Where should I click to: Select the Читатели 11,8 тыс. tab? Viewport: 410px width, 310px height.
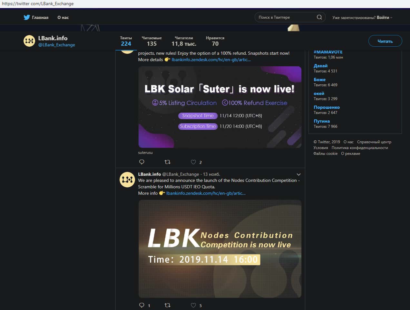184,41
